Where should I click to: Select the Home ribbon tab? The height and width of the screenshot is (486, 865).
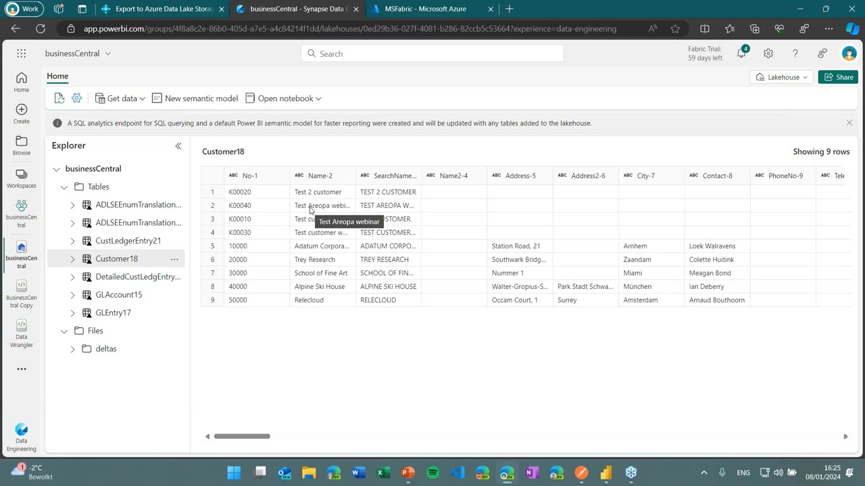click(x=57, y=76)
